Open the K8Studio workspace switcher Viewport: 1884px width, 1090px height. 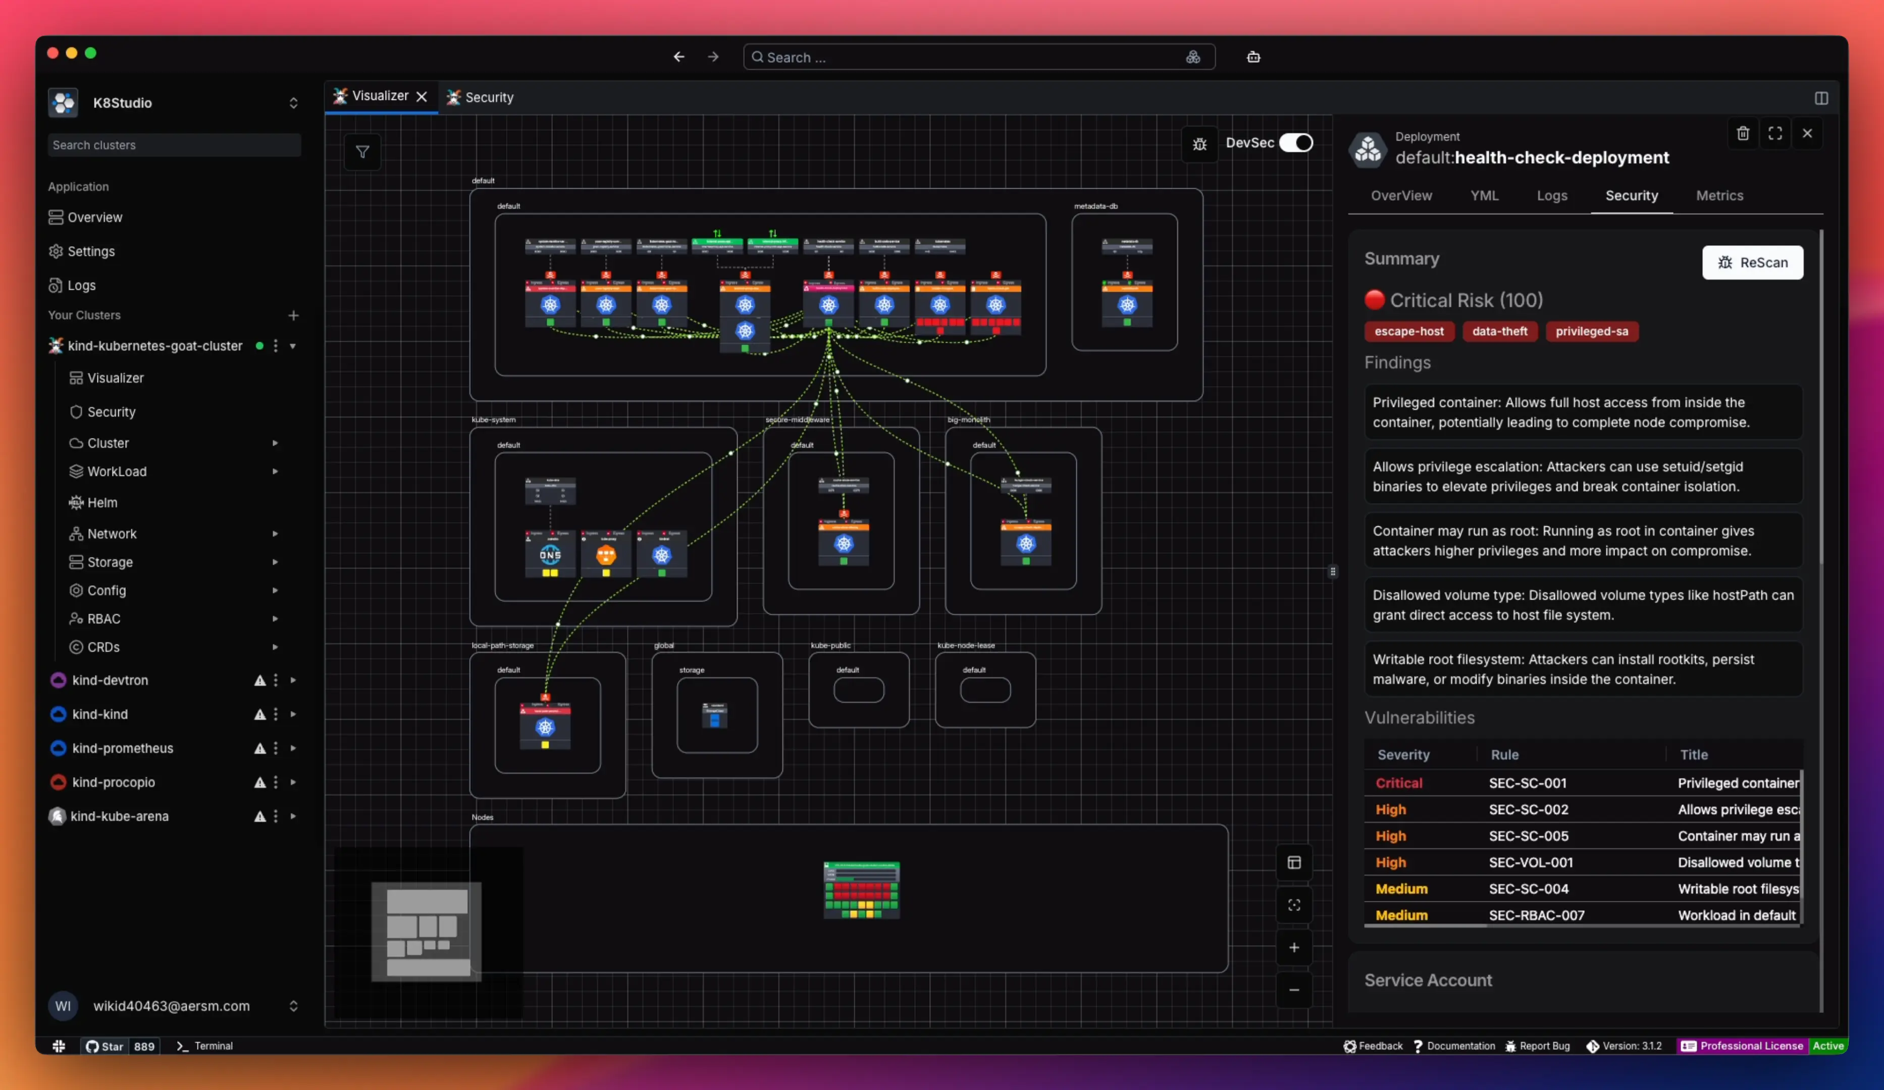(174, 103)
